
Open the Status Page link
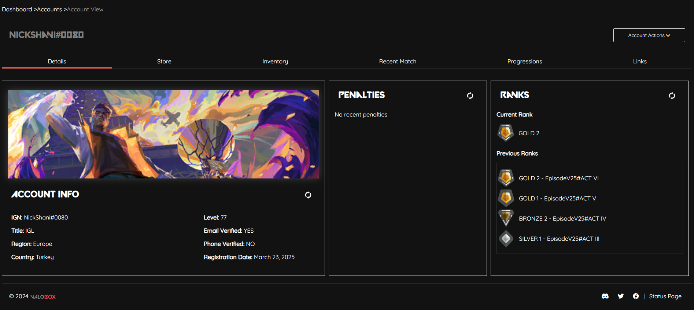click(665, 296)
